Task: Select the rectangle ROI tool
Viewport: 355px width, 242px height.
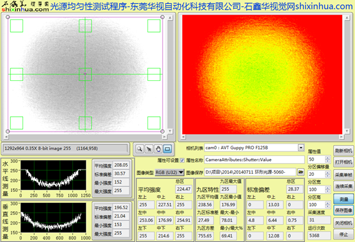Action: 167,149
